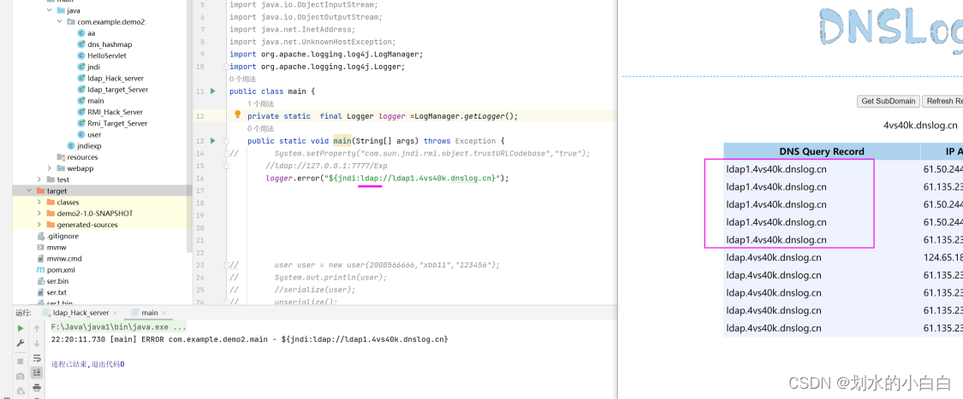The width and height of the screenshot is (963, 399).
Task: Select the aa class icon in tree
Action: coord(81,33)
